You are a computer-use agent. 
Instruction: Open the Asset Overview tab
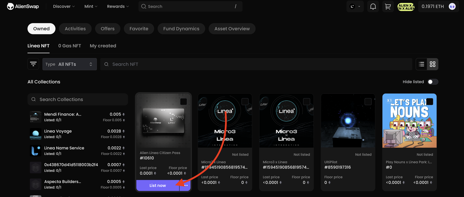point(232,29)
